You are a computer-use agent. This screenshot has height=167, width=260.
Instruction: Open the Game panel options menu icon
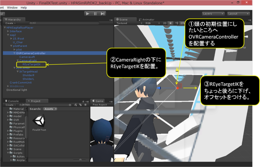[111, 101]
